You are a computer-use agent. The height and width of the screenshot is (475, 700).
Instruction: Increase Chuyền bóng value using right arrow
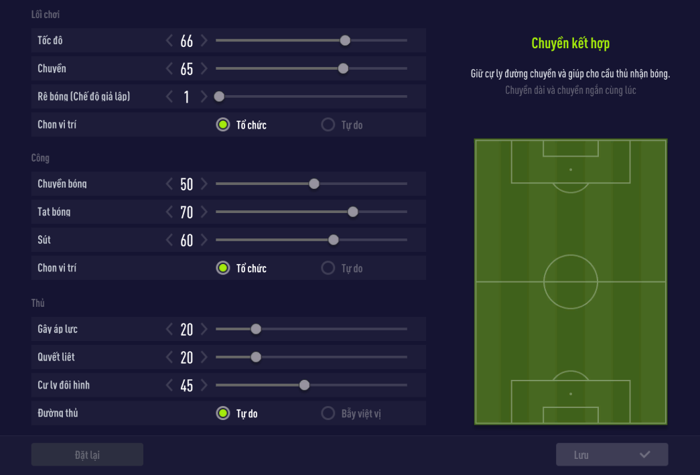[x=204, y=184]
